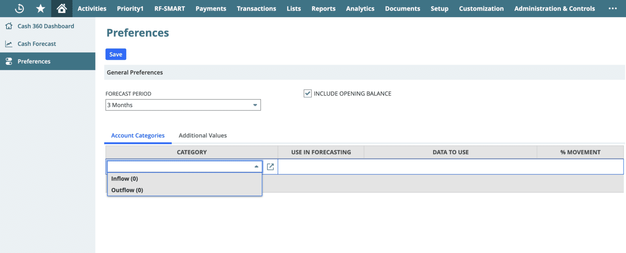626x253 pixels.
Task: Open the Transactions menu
Action: pos(256,9)
